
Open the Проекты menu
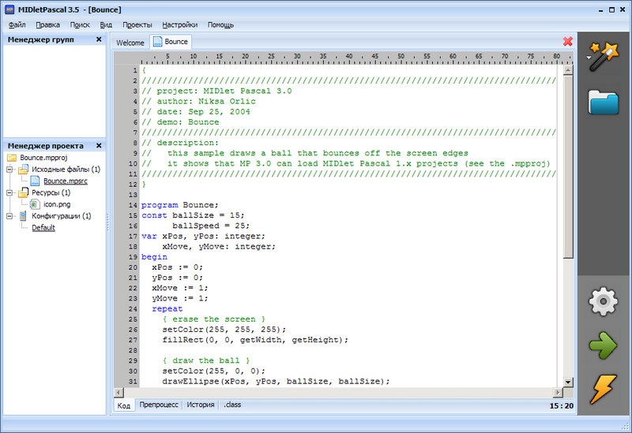point(137,24)
